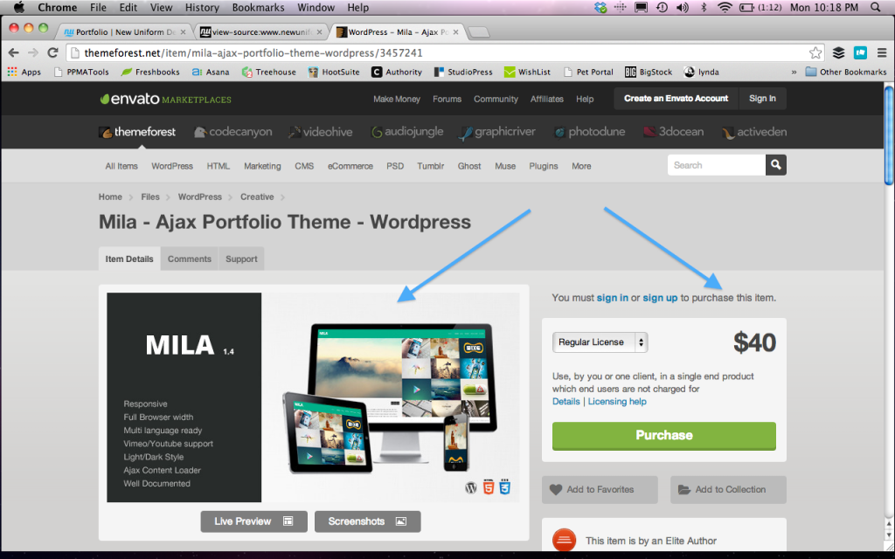Go to the activeden marketplace
The width and height of the screenshot is (895, 559).
point(754,132)
